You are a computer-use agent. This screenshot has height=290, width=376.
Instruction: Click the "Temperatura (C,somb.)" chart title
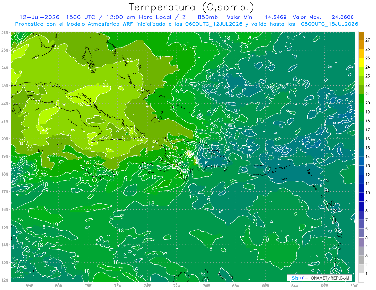191,7
